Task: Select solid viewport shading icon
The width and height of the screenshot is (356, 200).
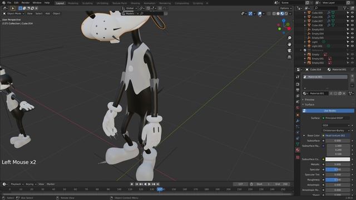Action: 278,13
